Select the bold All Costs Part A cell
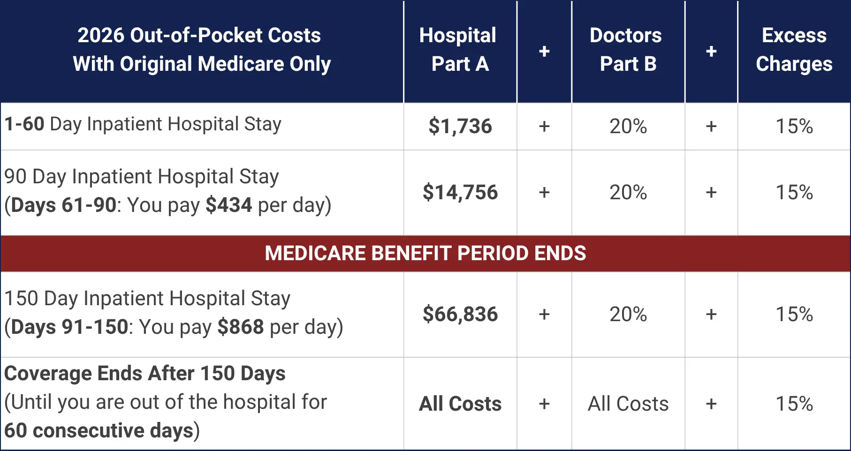The image size is (851, 451). [460, 404]
